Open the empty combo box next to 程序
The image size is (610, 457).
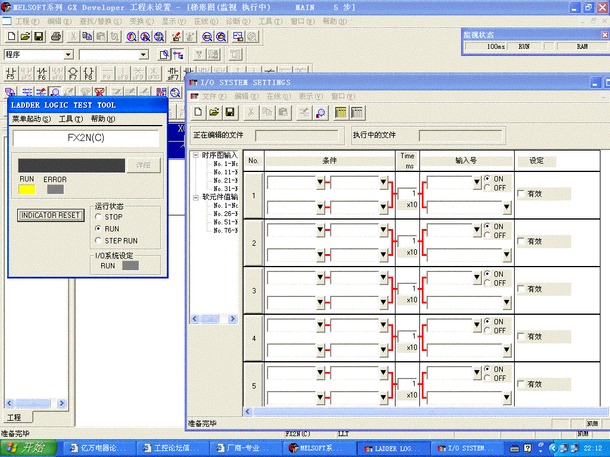144,54
